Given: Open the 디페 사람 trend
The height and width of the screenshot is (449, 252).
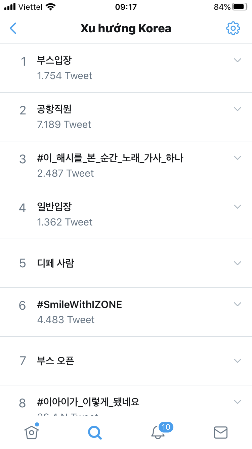Looking at the screenshot, I should [x=56, y=263].
